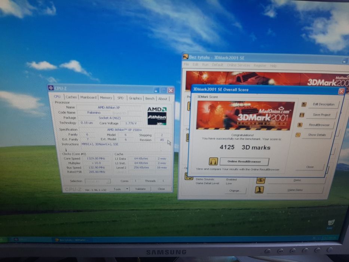
Task: Click the Core Speed value 1329.00 MHz
Action: pyautogui.click(x=96, y=158)
